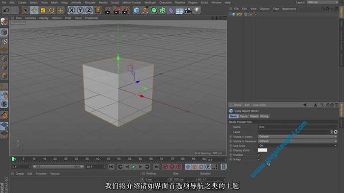Click frame 45 on the timeline ruler
This screenshot has height=193, width=344.
coord(109,159)
